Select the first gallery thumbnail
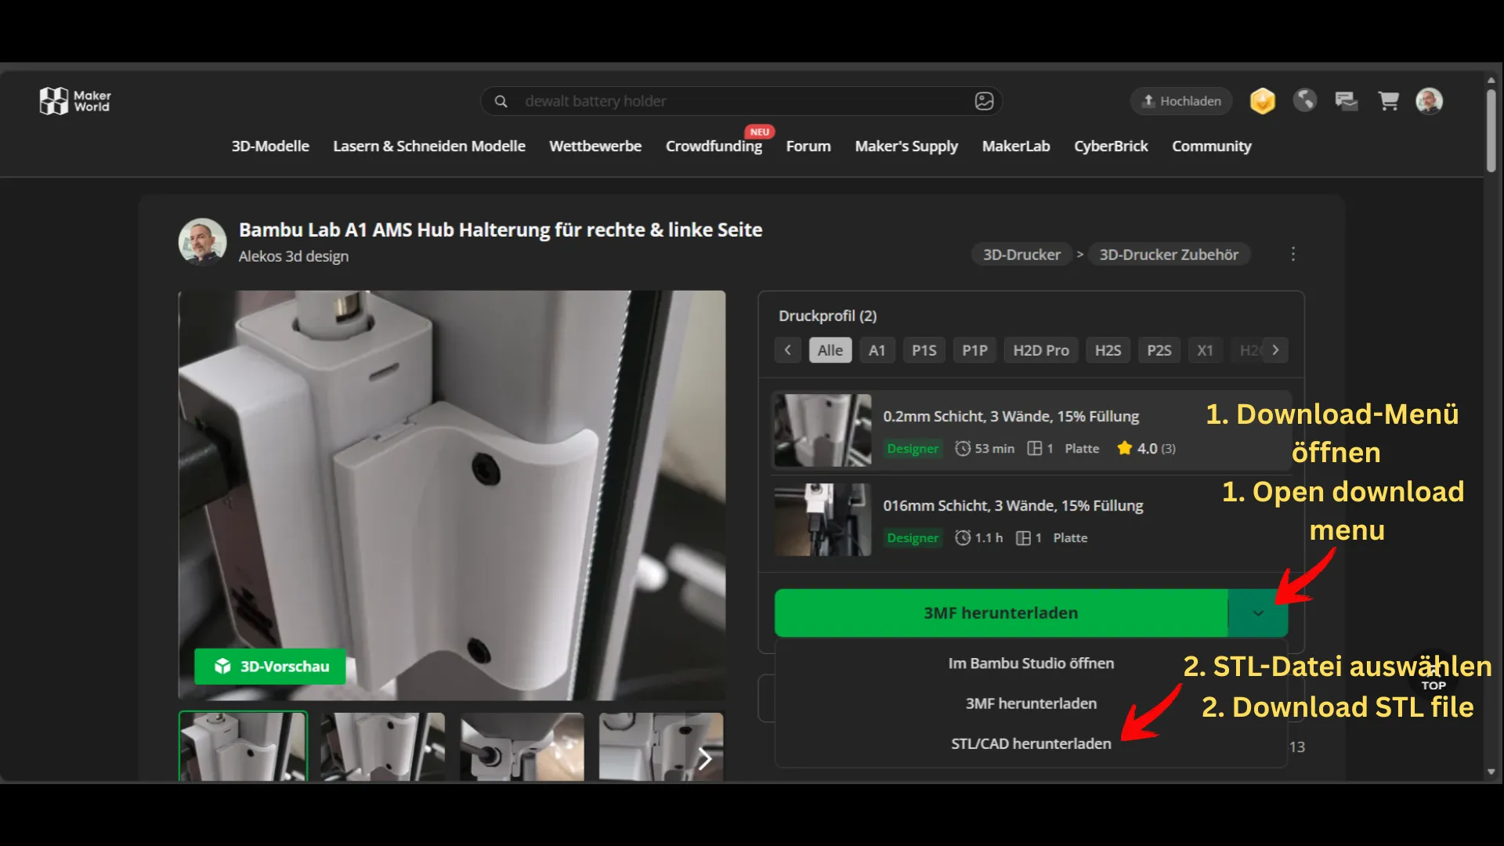This screenshot has height=846, width=1504. click(x=243, y=746)
